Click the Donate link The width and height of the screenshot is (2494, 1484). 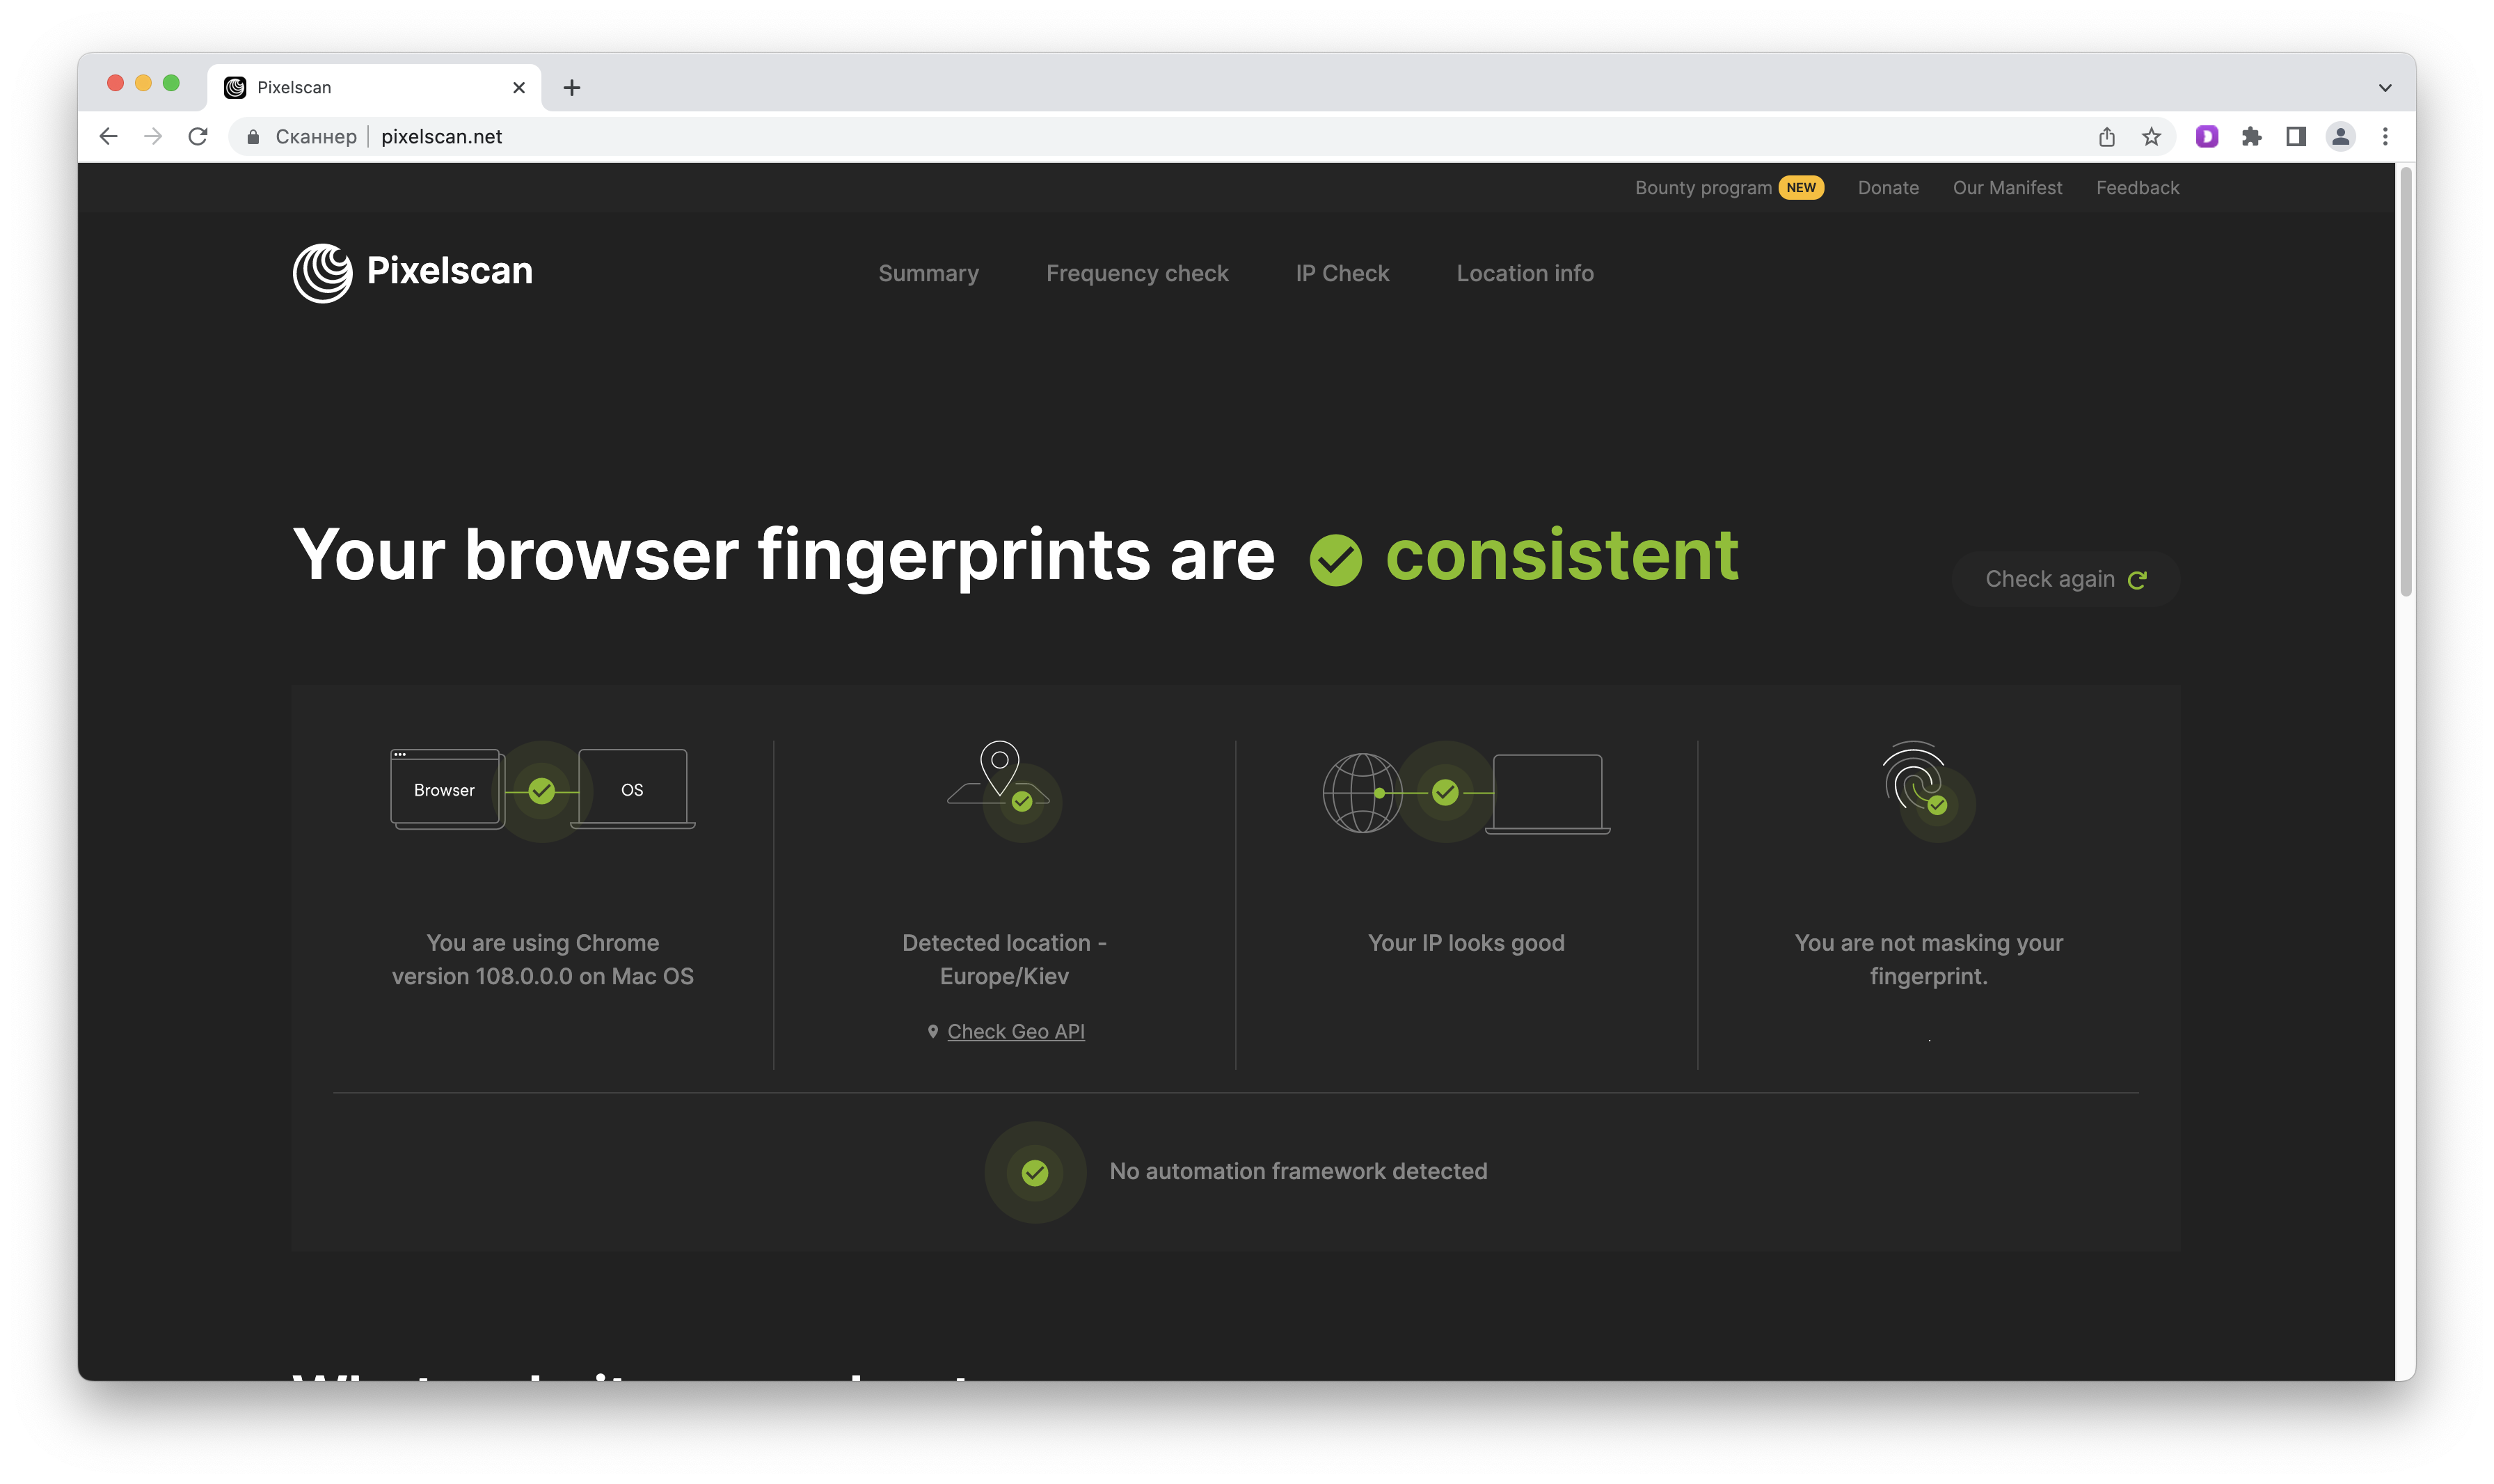point(1888,188)
